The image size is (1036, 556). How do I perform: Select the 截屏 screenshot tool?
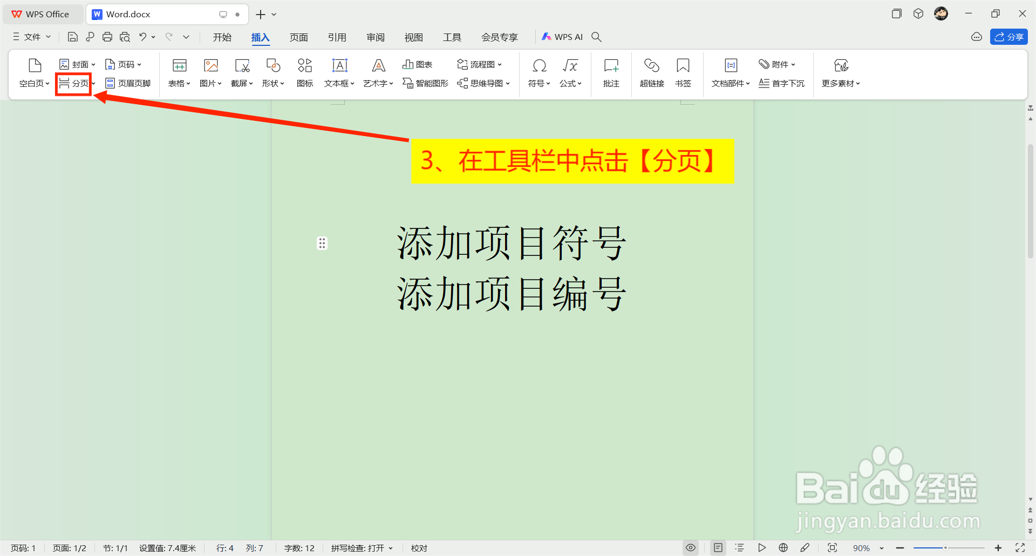[242, 66]
